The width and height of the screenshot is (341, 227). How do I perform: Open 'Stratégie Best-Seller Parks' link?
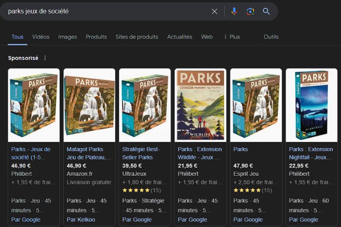[141, 153]
